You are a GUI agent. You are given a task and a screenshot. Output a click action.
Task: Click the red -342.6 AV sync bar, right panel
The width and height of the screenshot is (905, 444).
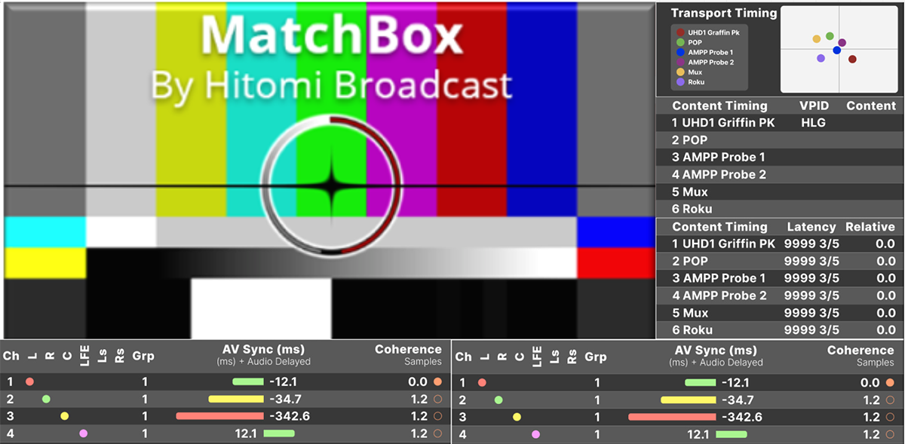(671, 417)
